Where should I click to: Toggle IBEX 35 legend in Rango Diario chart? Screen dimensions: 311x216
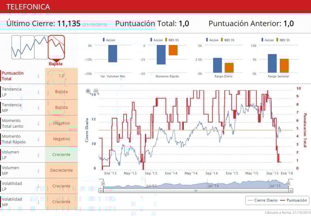228,40
